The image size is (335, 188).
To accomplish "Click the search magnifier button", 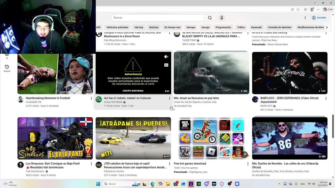I will pos(210,18).
